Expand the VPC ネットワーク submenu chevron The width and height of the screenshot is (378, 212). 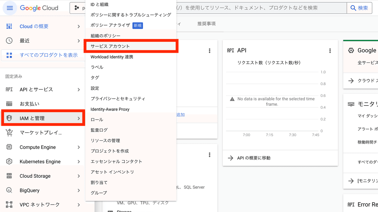pyautogui.click(x=79, y=204)
